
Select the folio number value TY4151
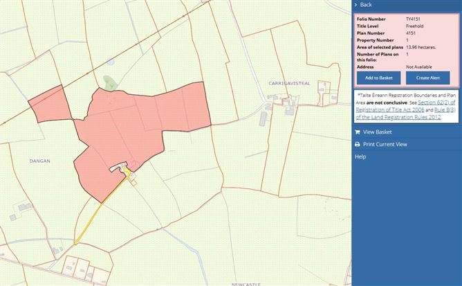(413, 19)
